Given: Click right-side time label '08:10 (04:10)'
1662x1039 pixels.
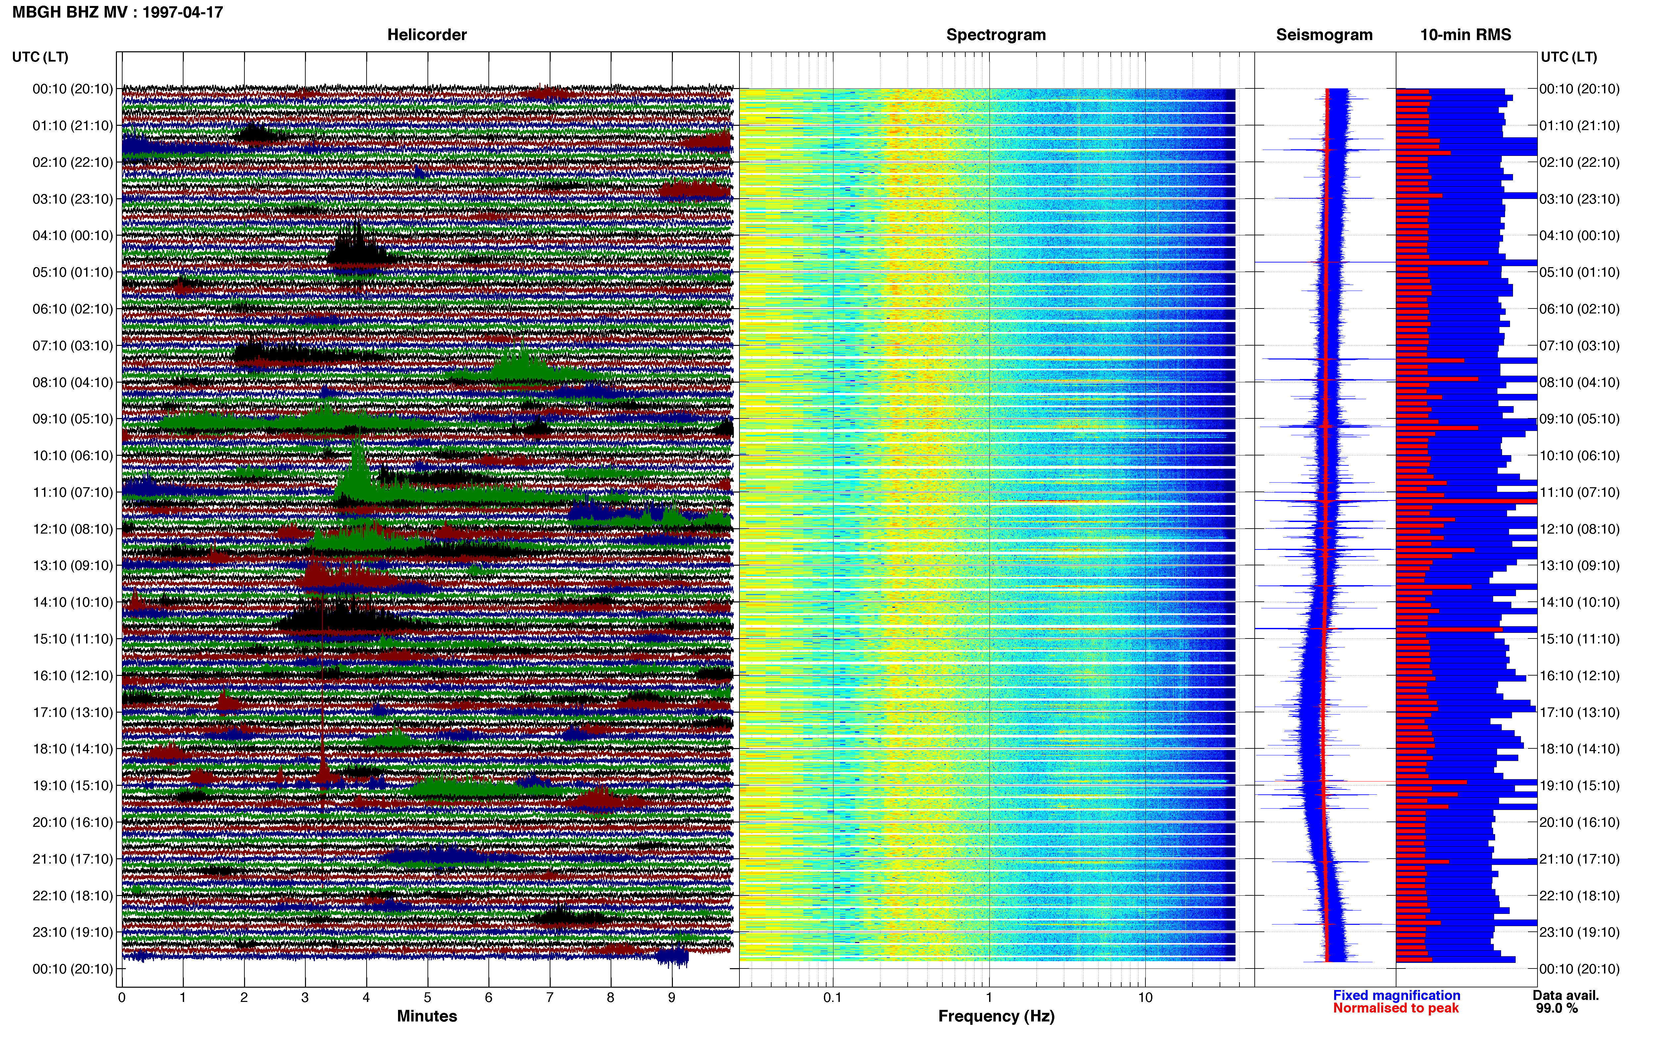Looking at the screenshot, I should tap(1580, 382).
